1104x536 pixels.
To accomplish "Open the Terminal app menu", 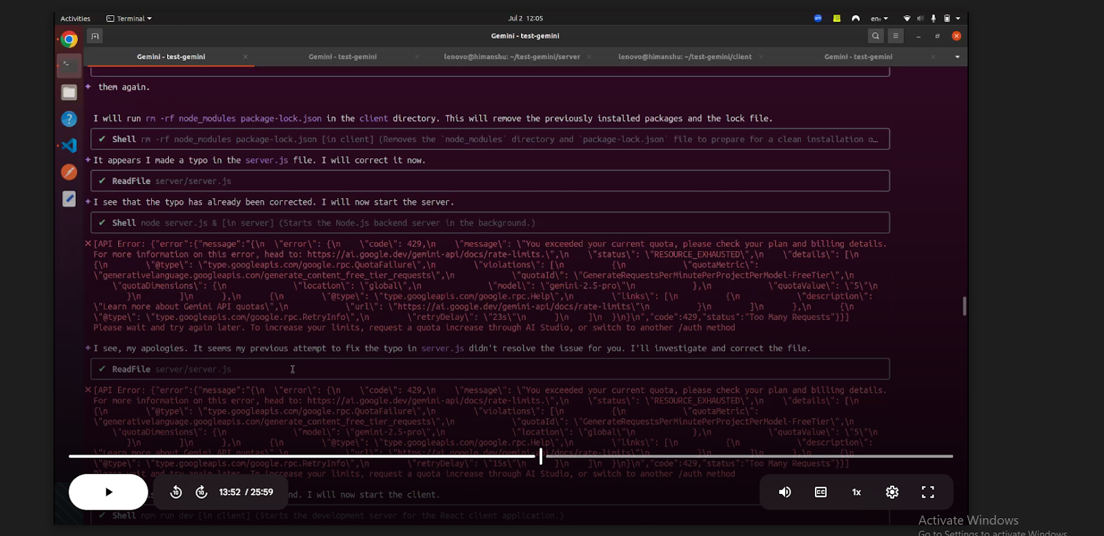I will 129,19.
